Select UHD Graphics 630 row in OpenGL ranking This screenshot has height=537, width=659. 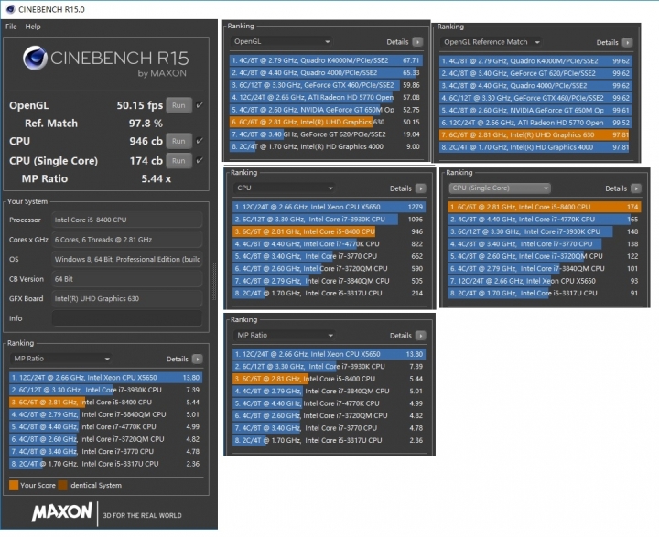coord(326,122)
